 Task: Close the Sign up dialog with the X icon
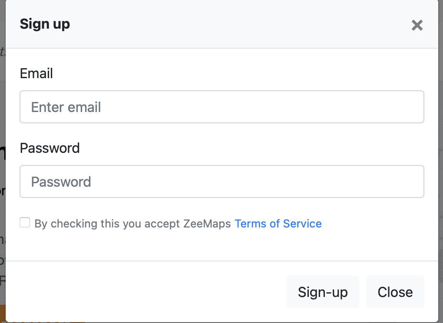point(417,25)
